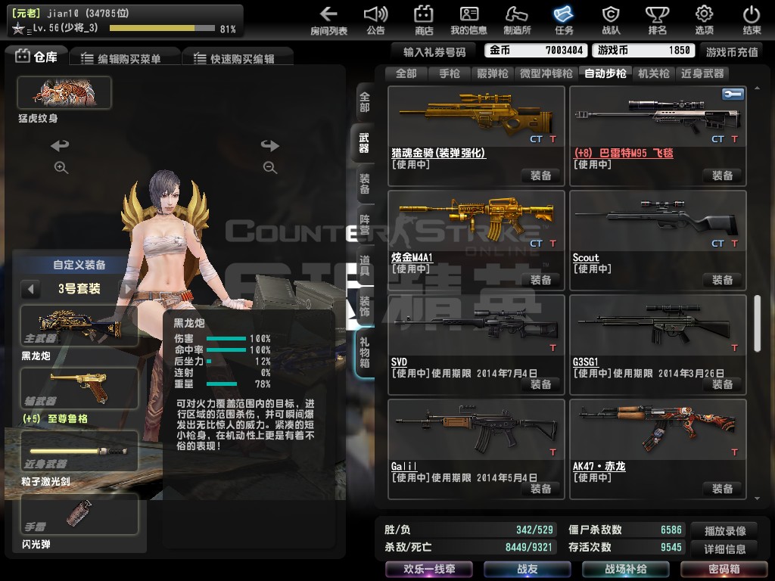
Task: Select vertical 装备 category tab
Action: [364, 185]
